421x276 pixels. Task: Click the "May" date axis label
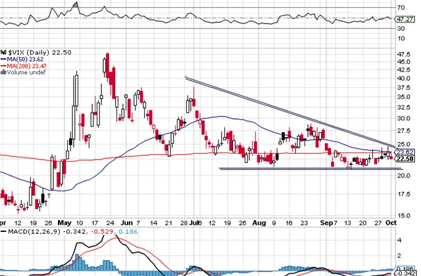pyautogui.click(x=64, y=223)
